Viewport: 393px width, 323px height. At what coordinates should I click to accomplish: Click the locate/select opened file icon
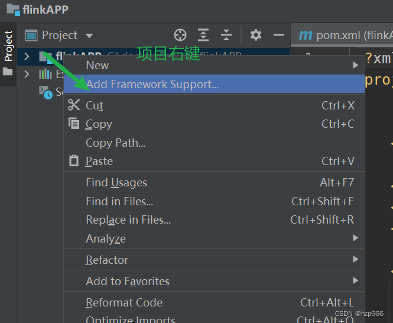[180, 35]
